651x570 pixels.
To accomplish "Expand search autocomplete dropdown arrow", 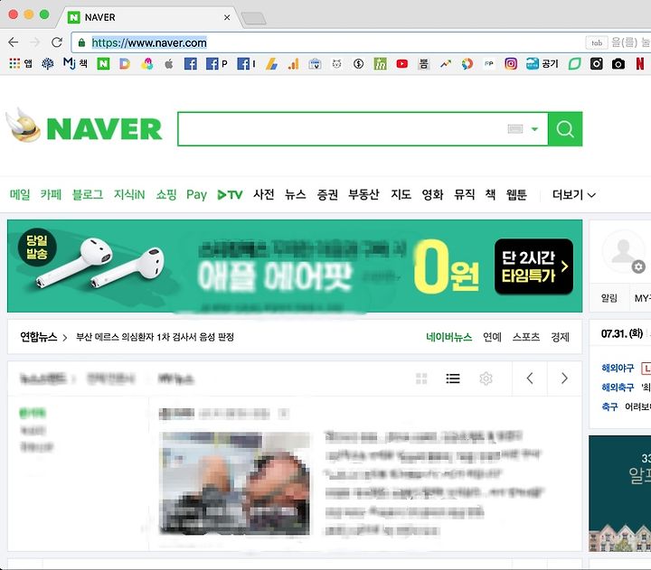I will (x=534, y=129).
